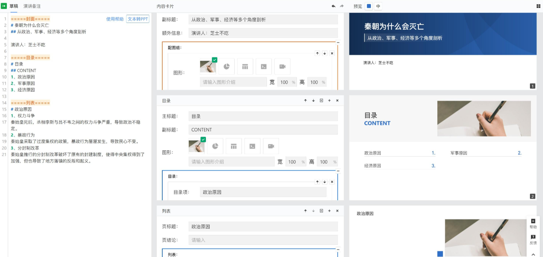Click the 文本转PPT button

138,19
